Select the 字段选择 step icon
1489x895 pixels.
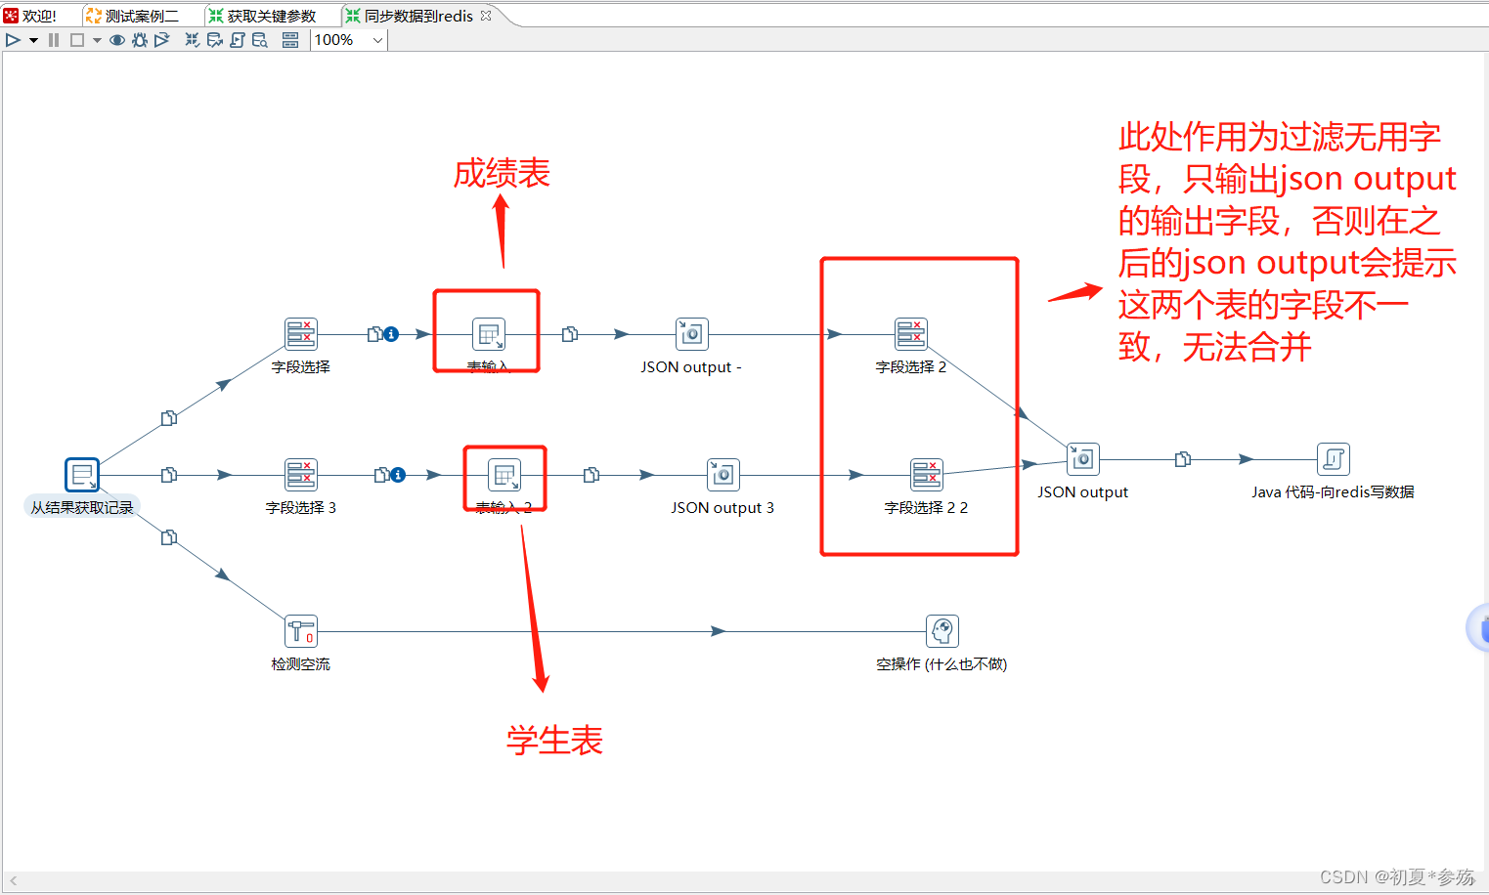301,334
